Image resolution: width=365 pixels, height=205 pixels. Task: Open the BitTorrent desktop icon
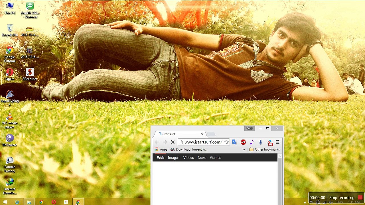[10, 141]
